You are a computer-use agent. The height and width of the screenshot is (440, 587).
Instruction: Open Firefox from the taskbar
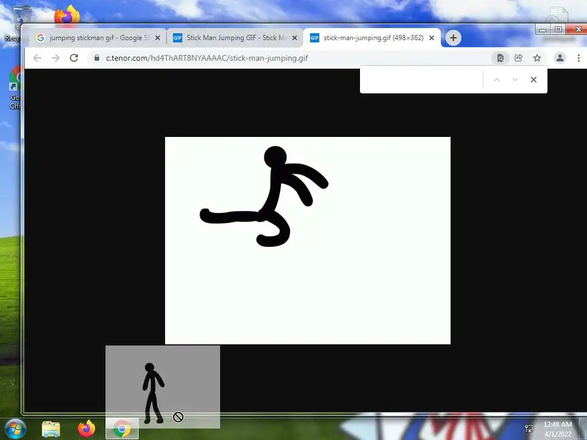(87, 429)
